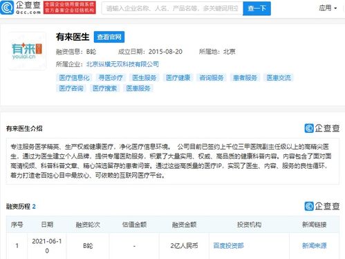
Task: Click the 有来医生 company title
Action: (x=73, y=37)
